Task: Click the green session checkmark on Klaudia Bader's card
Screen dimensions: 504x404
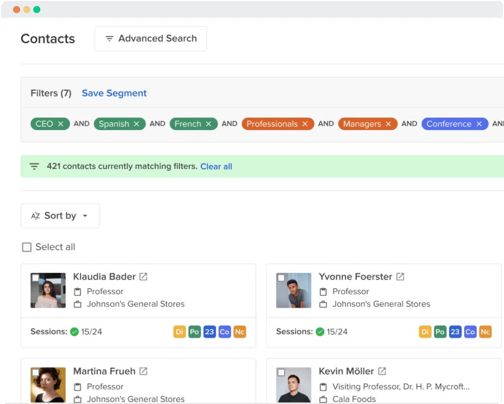Action: tap(74, 332)
